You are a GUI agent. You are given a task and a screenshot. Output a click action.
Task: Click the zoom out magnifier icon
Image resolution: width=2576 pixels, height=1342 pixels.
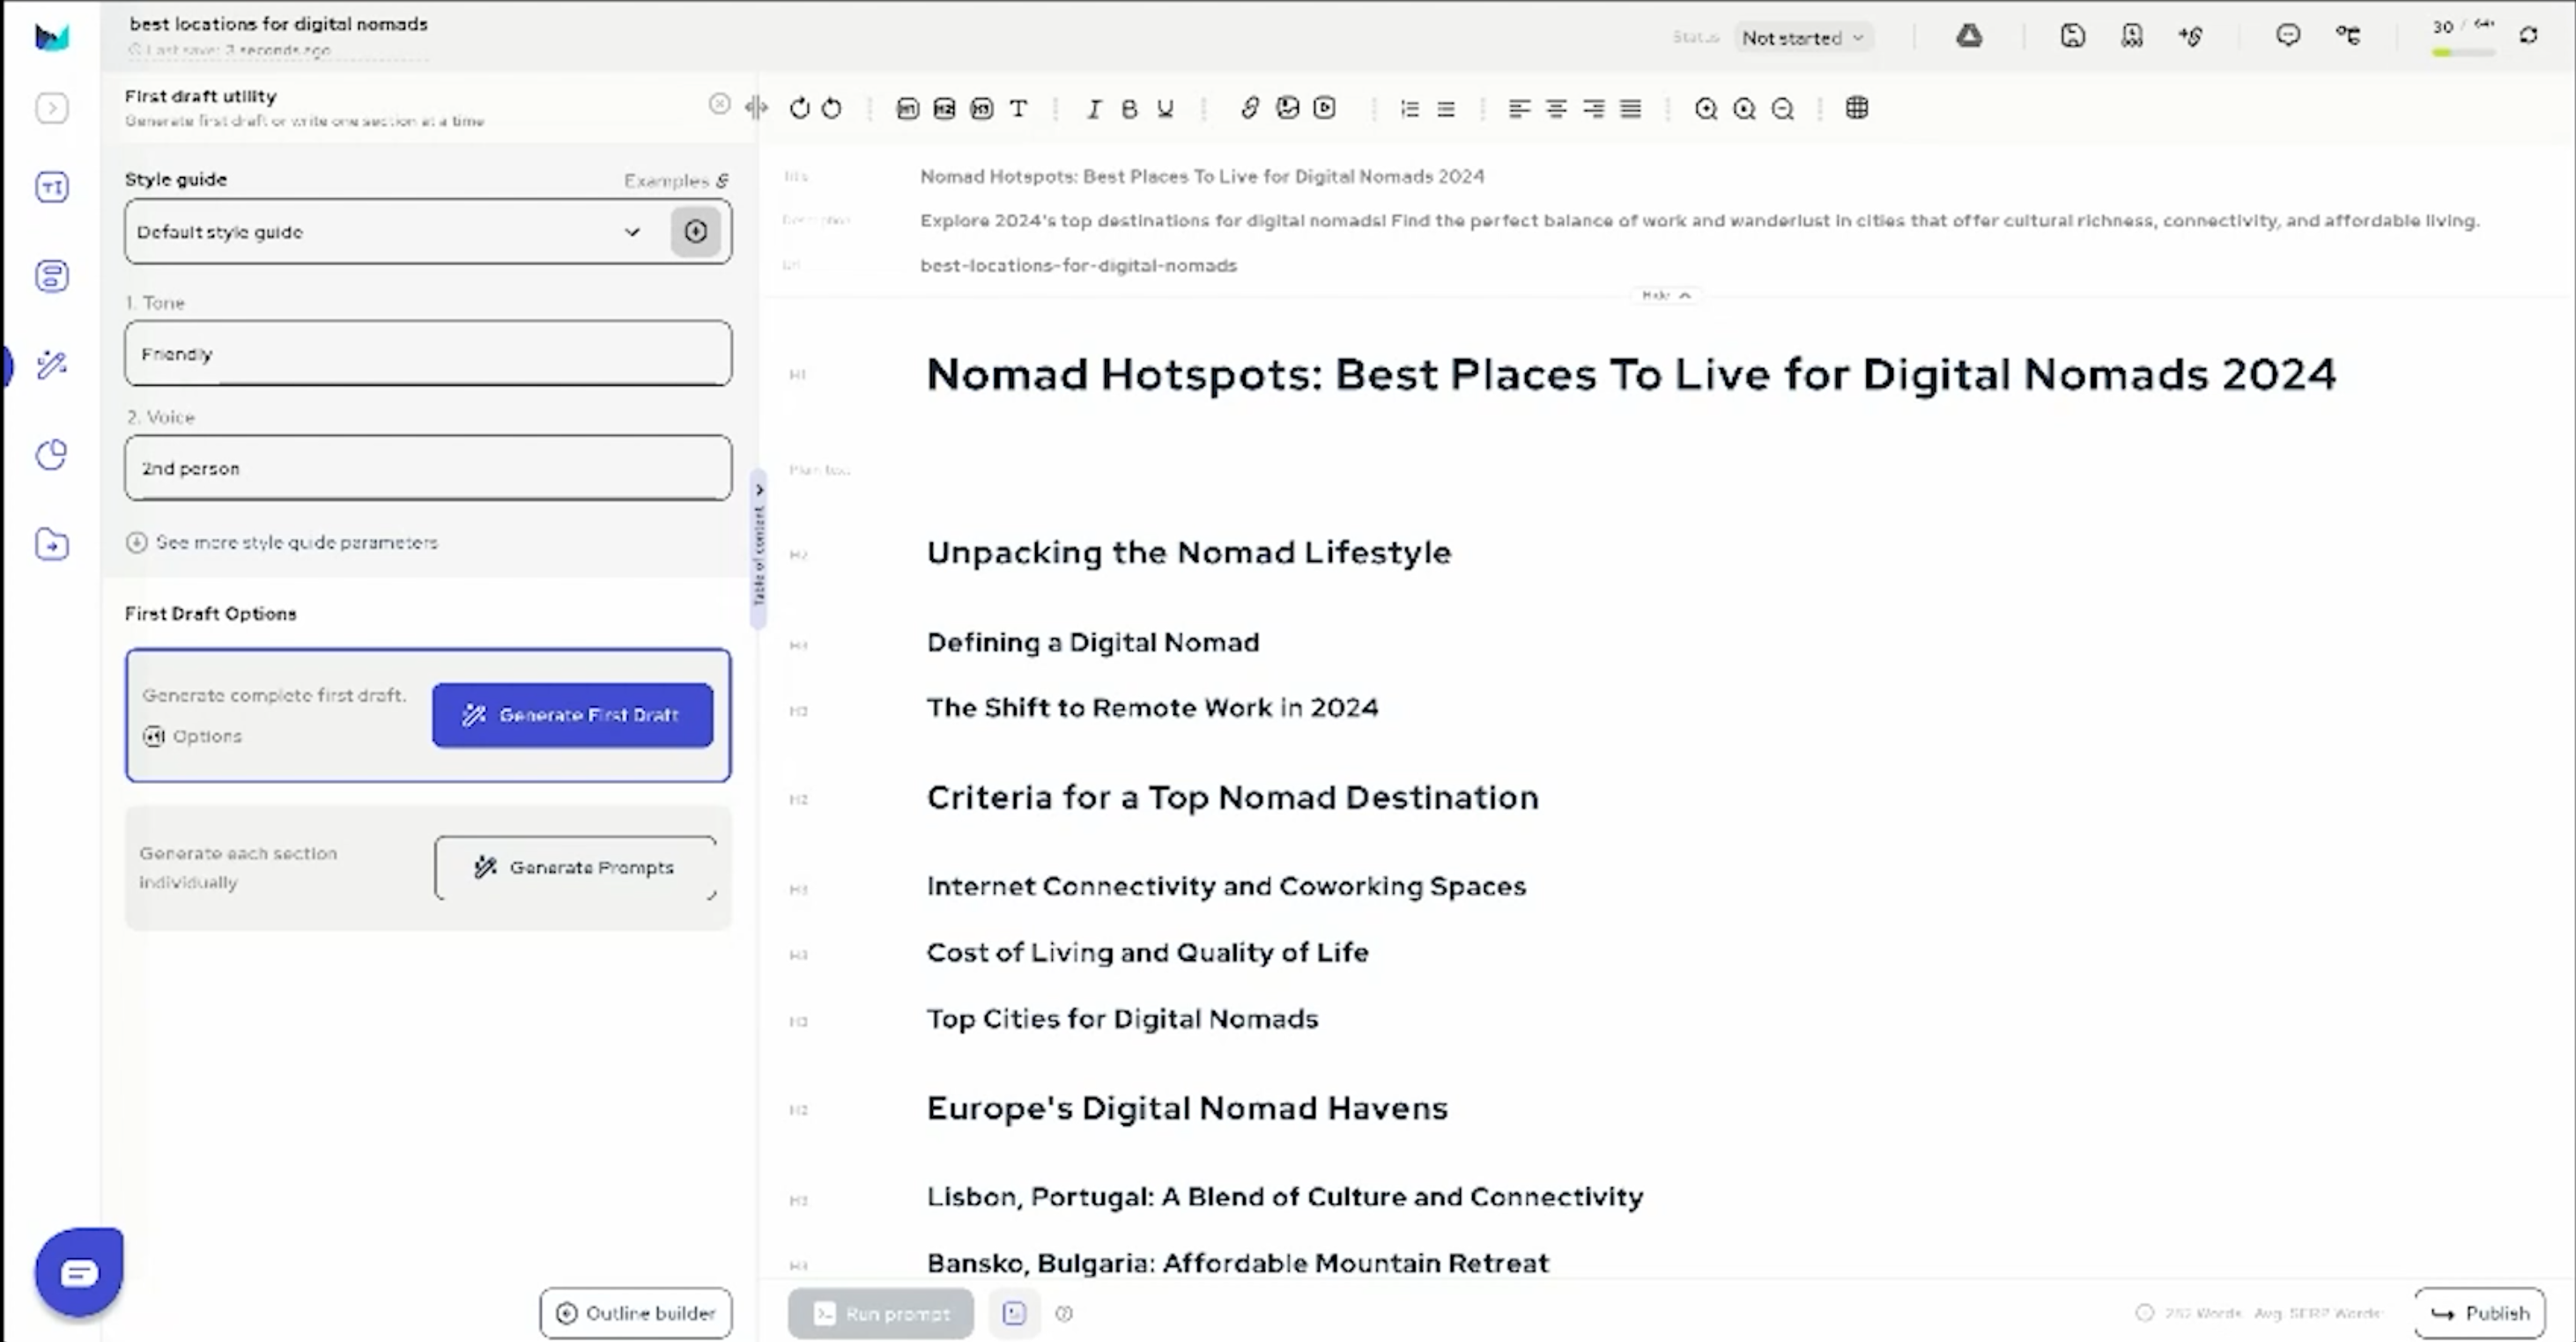(x=1782, y=109)
